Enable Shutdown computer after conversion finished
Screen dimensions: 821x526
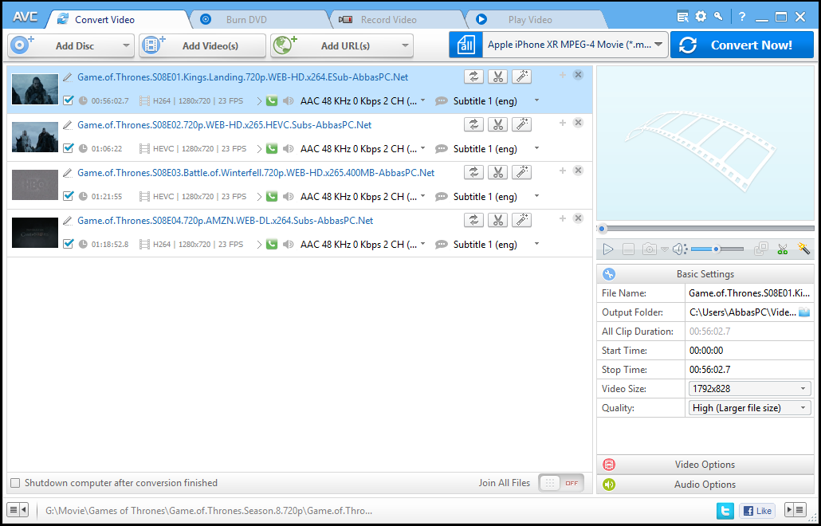click(x=16, y=482)
